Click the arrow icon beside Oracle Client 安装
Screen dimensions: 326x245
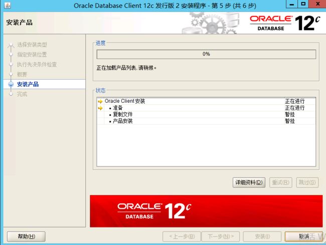tap(100, 101)
